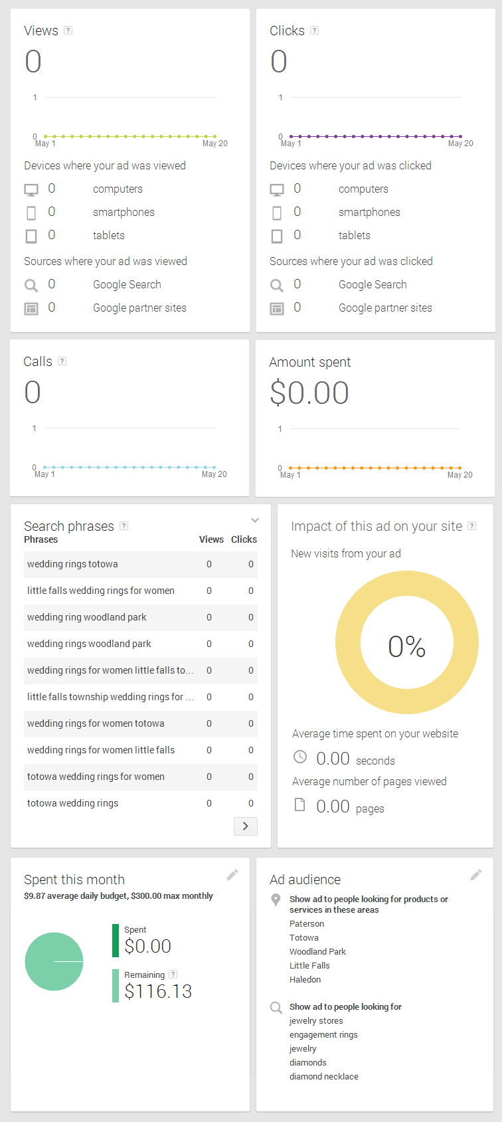The width and height of the screenshot is (502, 1122).
Task: Open the Calls help tooltip icon
Action: tap(62, 361)
